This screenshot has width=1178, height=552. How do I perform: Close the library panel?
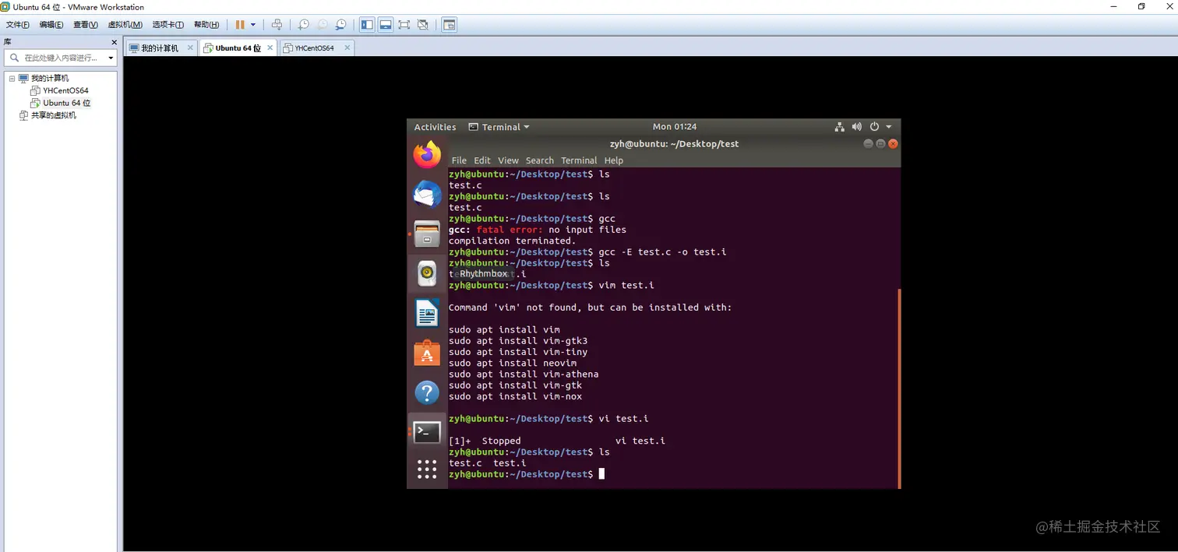pyautogui.click(x=114, y=42)
